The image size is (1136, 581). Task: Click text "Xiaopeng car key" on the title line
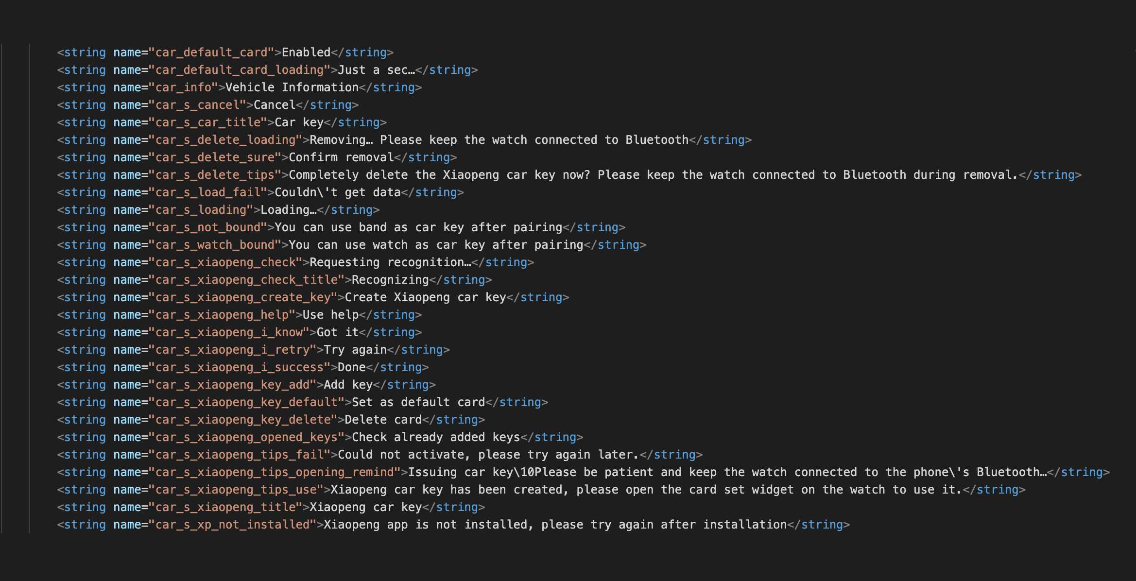click(x=366, y=507)
